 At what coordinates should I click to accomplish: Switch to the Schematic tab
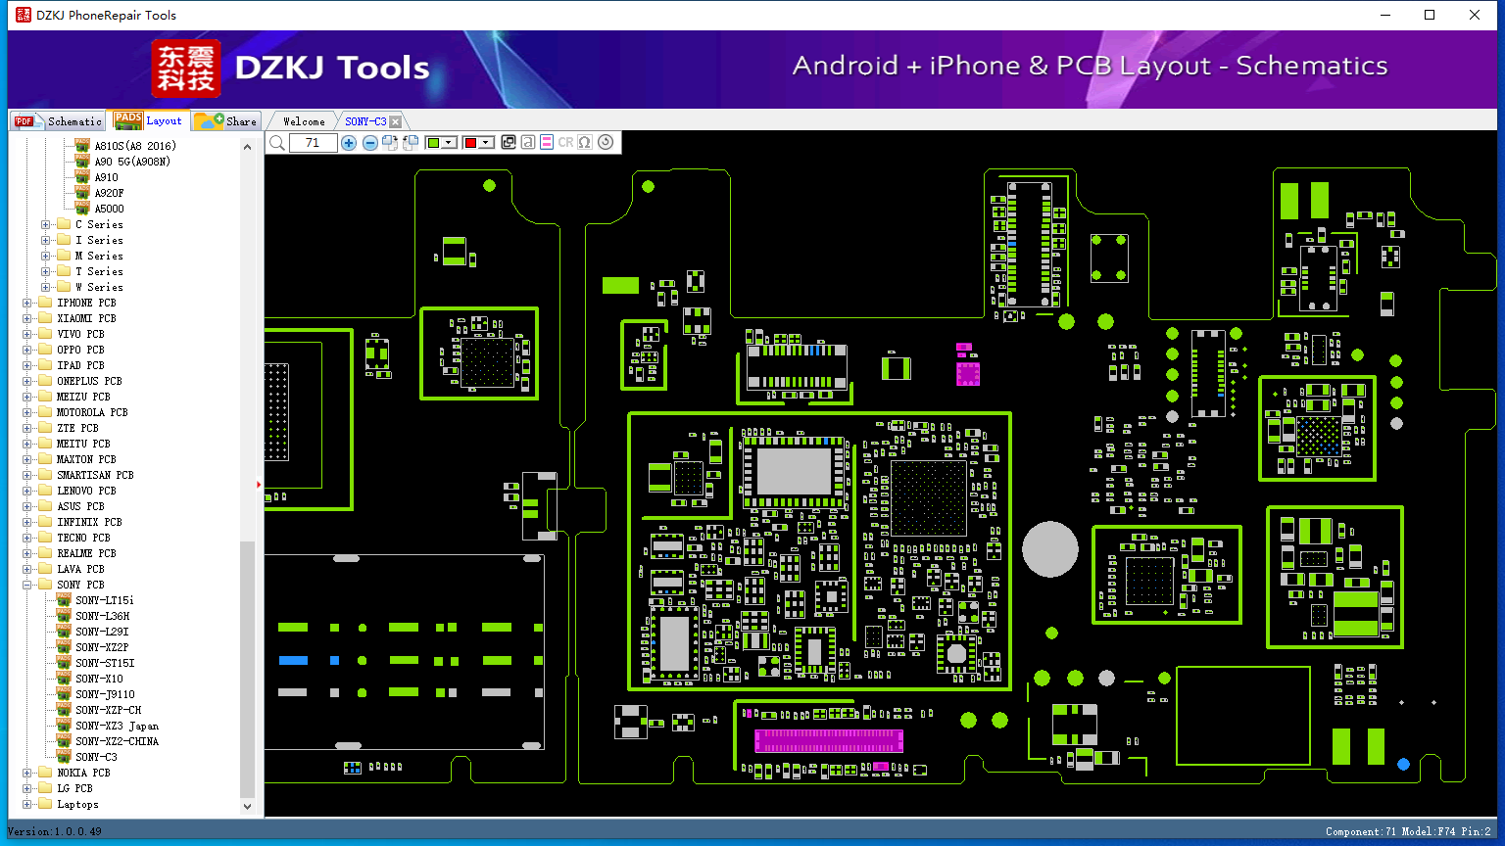point(58,121)
